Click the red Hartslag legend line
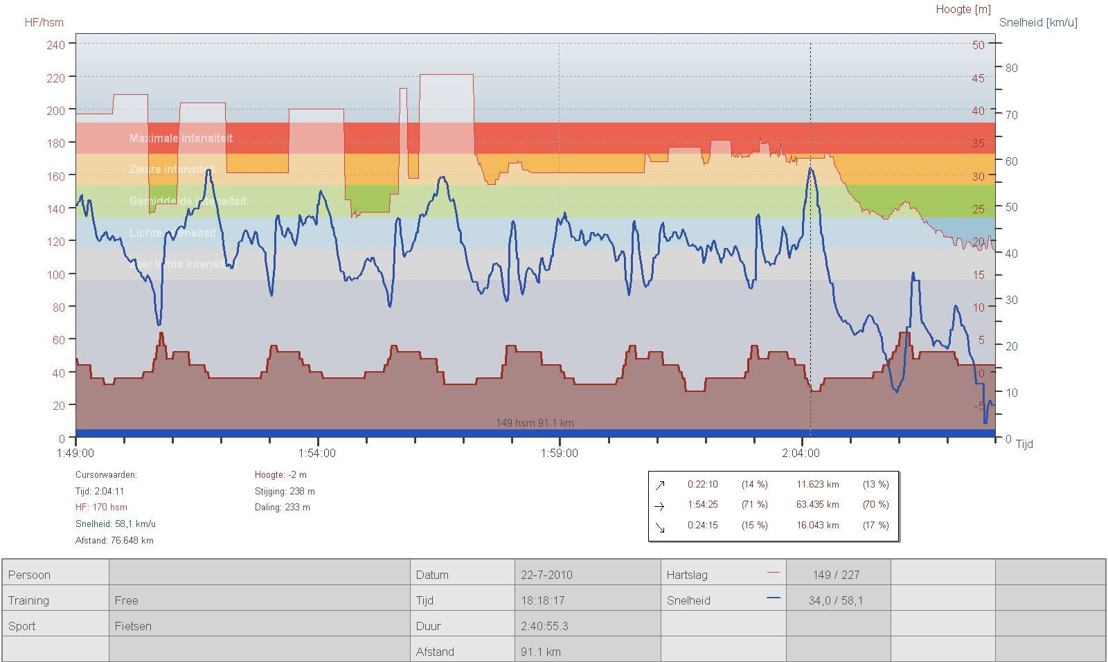 [x=774, y=573]
